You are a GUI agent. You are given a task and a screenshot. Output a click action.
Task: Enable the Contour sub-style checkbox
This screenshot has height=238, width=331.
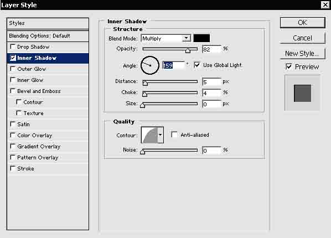[x=19, y=102]
